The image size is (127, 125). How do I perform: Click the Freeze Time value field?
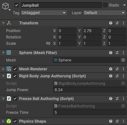(90, 112)
